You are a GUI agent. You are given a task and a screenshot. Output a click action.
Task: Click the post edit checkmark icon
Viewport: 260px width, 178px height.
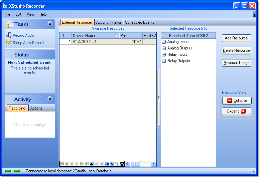tap(97, 164)
